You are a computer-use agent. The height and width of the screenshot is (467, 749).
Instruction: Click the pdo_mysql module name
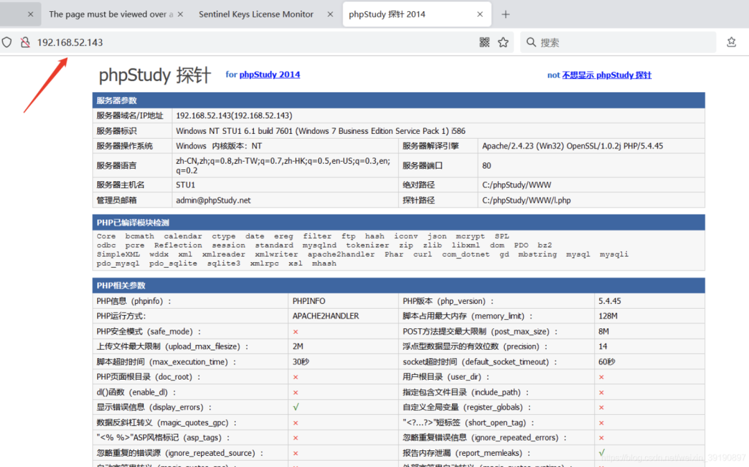(x=117, y=264)
